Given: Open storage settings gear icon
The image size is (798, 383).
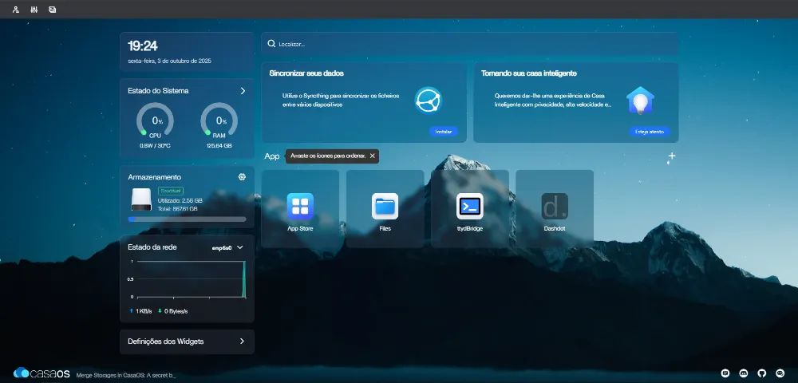Looking at the screenshot, I should [243, 177].
